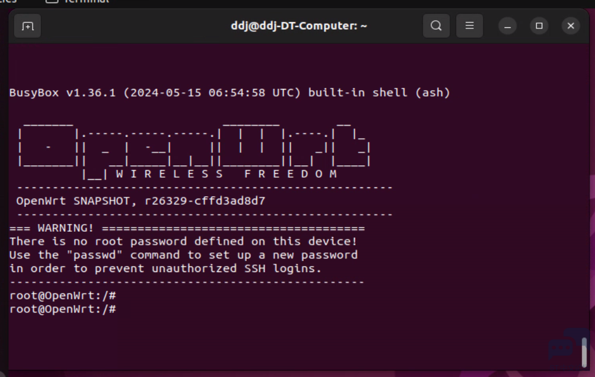Open a new terminal tab

tap(27, 26)
